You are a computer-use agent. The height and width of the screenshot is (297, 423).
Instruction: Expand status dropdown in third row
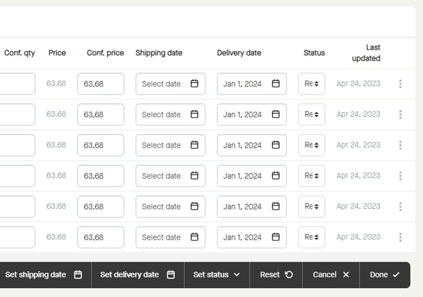312,145
